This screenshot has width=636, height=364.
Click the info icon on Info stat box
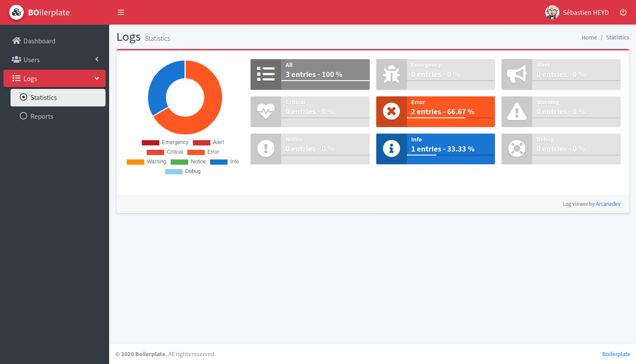pyautogui.click(x=391, y=149)
